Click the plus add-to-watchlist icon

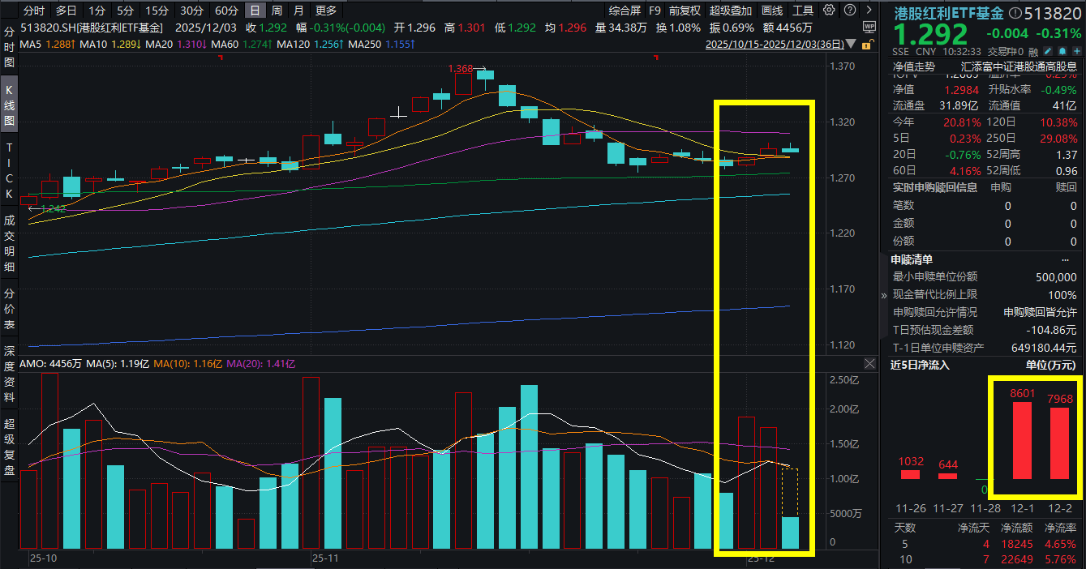(x=1077, y=50)
